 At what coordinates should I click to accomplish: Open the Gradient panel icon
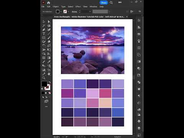139,61
